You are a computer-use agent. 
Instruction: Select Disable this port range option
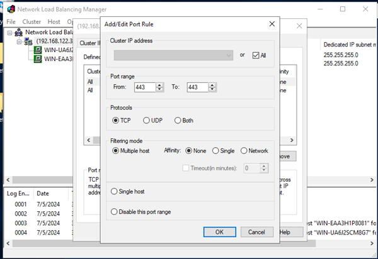point(114,212)
